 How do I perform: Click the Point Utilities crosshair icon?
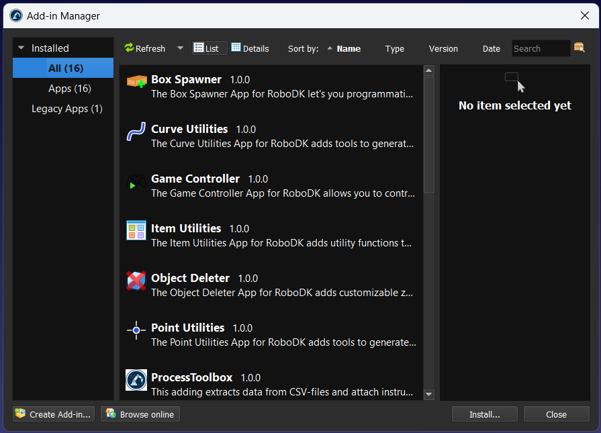136,330
